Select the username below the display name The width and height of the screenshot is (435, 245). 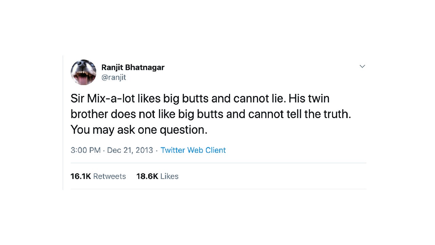(x=114, y=77)
